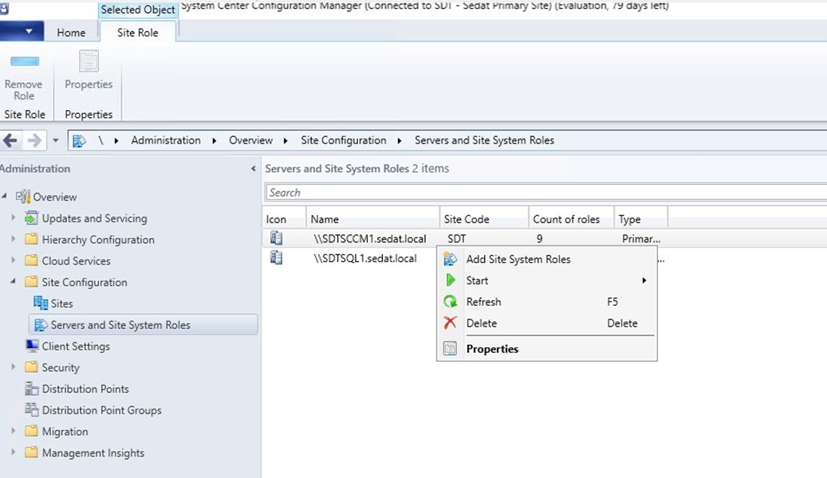Collapse the Site Configuration node
Screen dimensions: 827x478
coord(14,281)
